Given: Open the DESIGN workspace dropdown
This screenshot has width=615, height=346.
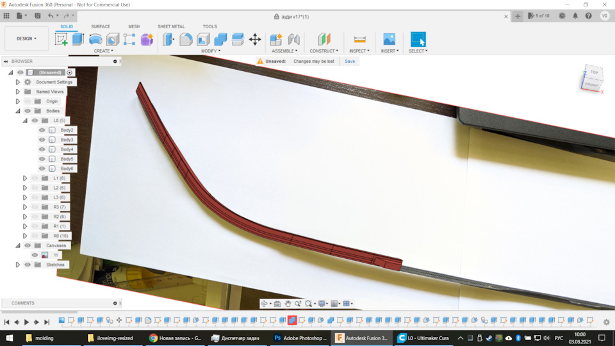Looking at the screenshot, I should point(26,38).
